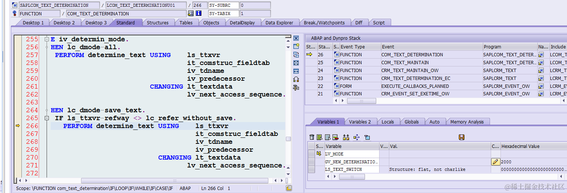Open the Structures tab

click(157, 23)
